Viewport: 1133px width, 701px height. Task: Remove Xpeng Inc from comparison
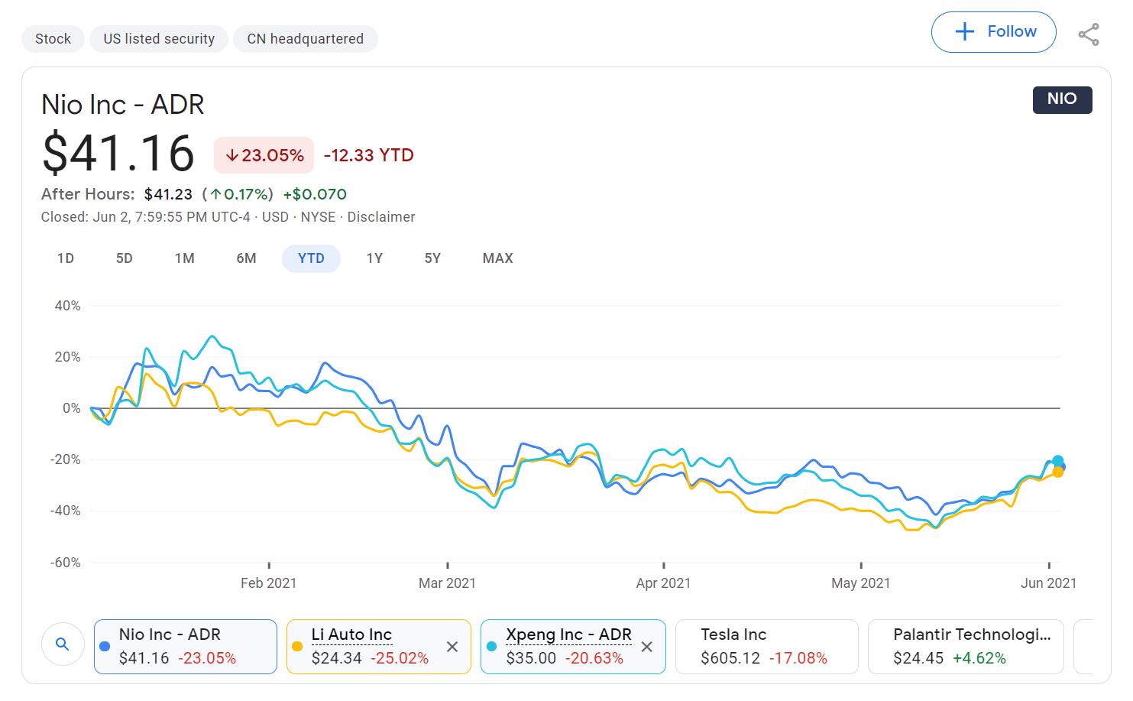[646, 646]
